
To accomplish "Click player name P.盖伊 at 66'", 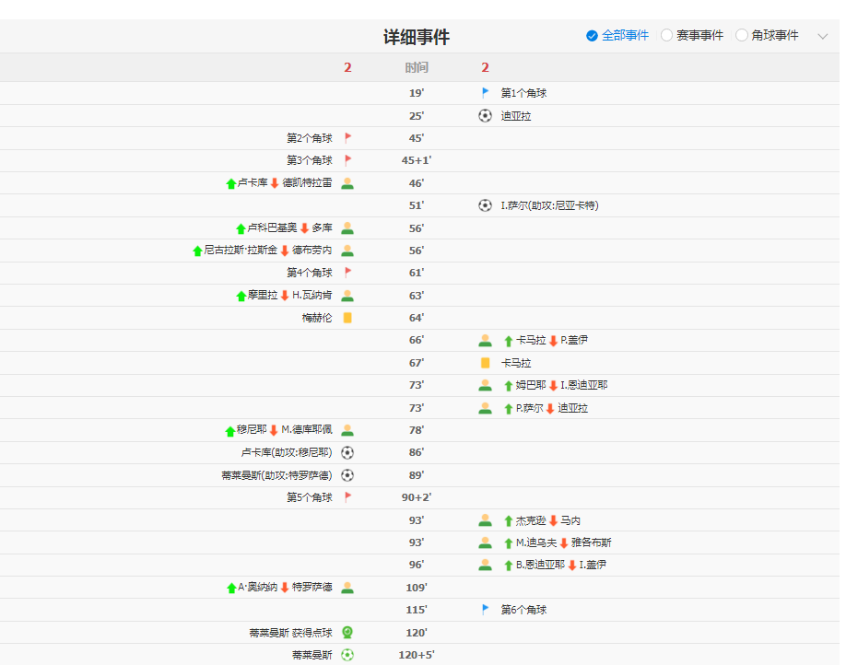I will [x=573, y=340].
